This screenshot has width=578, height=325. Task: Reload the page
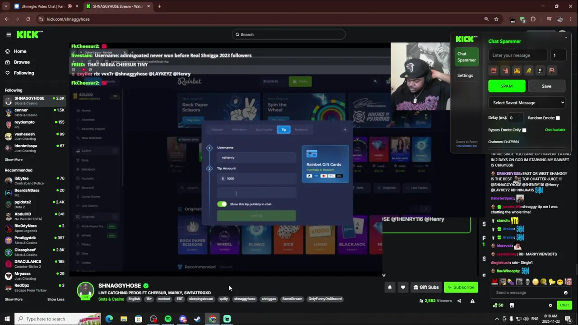[28, 19]
